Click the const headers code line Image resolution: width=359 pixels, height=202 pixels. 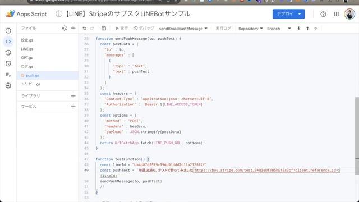point(118,94)
